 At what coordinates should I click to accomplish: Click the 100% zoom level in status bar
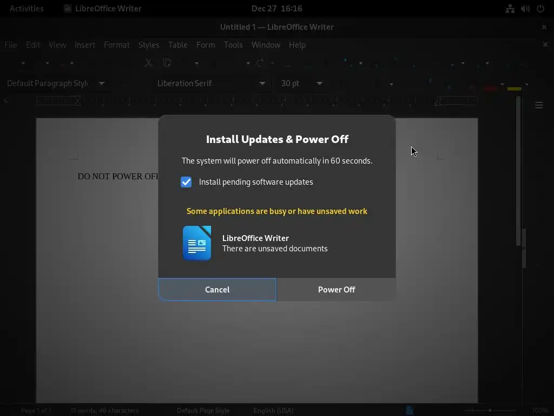(540, 411)
